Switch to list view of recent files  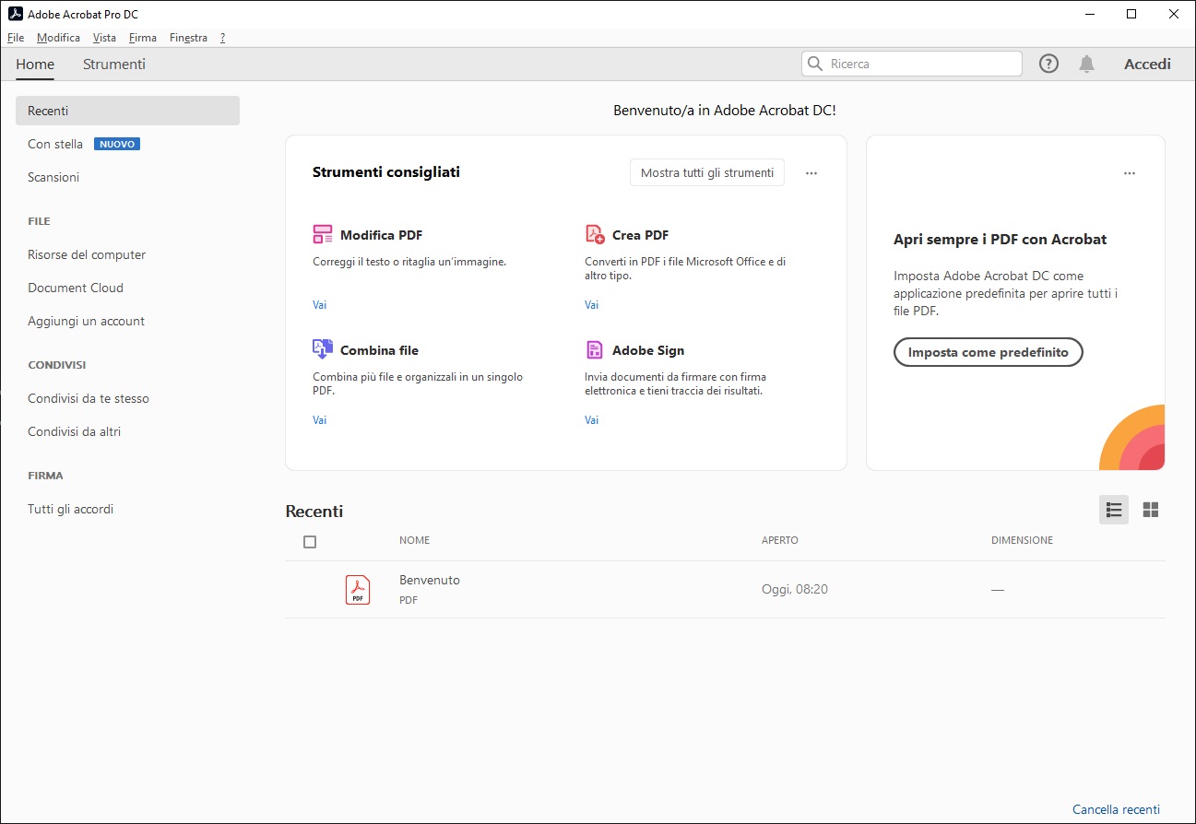click(1114, 510)
